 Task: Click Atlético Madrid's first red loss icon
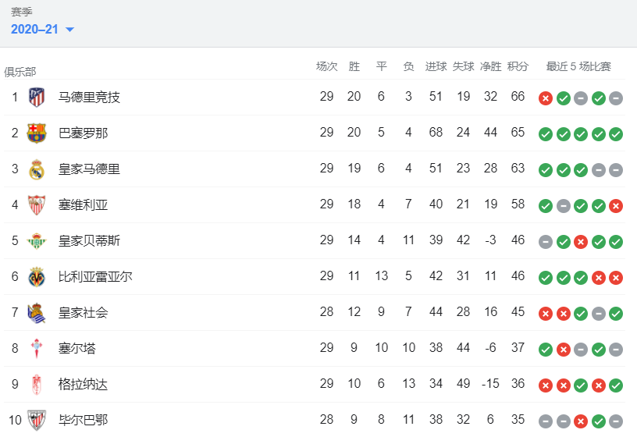[546, 98]
